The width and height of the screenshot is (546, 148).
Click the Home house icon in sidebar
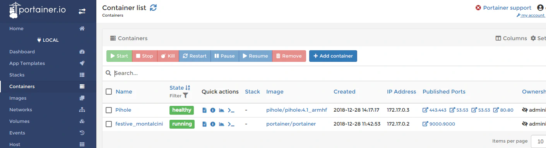82,29
